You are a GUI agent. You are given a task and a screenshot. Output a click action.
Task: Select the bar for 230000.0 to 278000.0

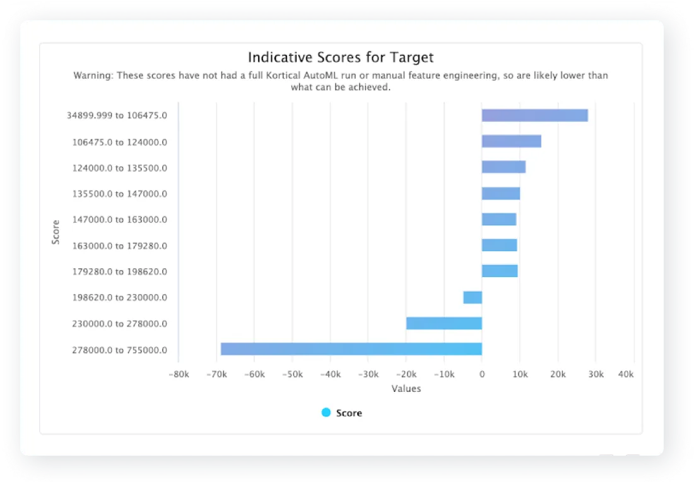pyautogui.click(x=445, y=323)
